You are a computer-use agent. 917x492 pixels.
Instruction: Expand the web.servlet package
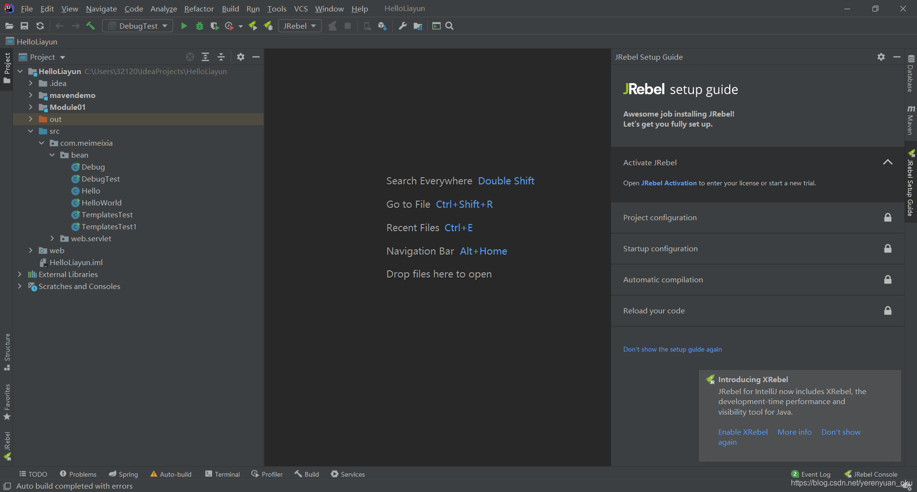point(52,238)
